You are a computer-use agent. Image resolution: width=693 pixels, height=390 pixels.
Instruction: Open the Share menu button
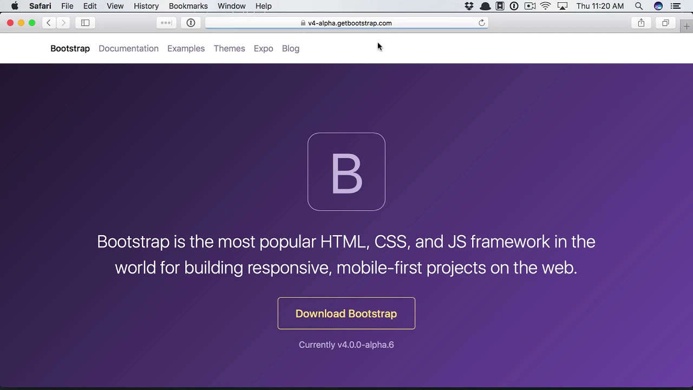(x=641, y=23)
